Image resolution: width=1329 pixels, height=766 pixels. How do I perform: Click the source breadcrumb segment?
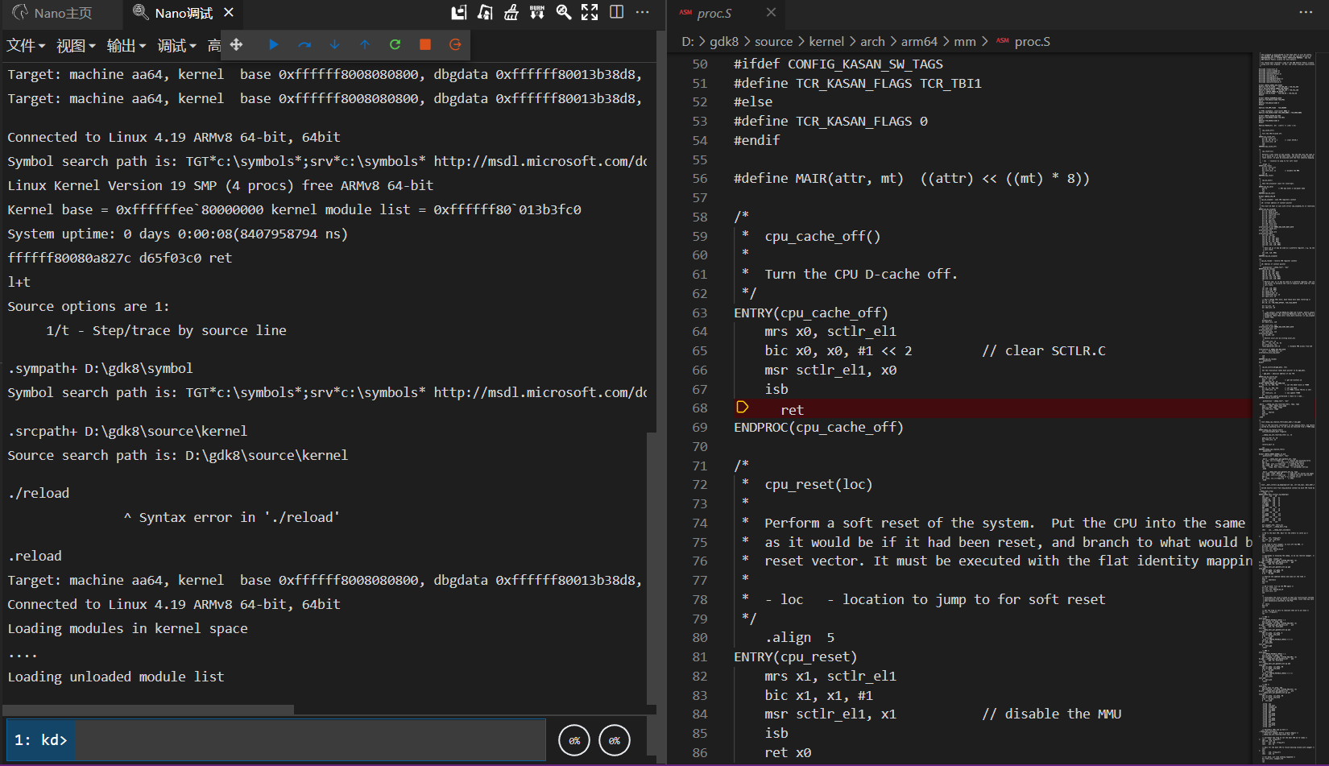(x=774, y=42)
